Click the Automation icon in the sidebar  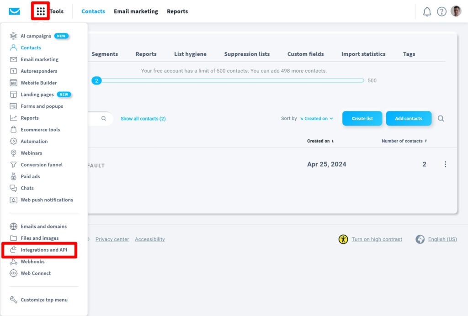(12, 141)
